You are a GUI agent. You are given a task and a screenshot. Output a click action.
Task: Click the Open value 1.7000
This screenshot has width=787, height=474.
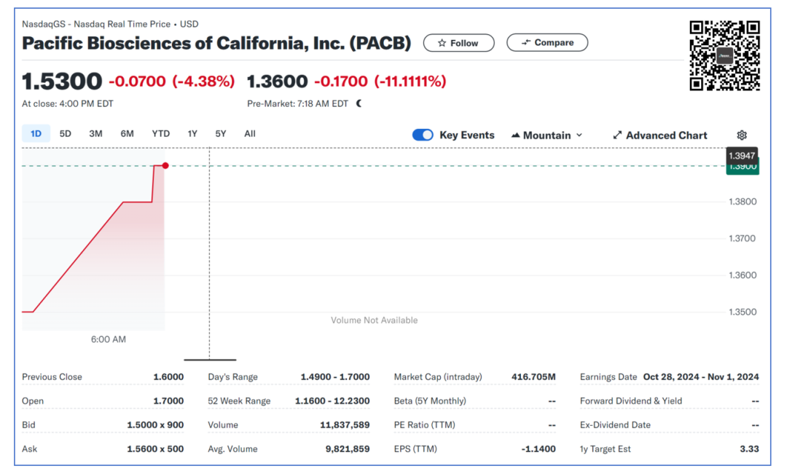click(x=168, y=400)
